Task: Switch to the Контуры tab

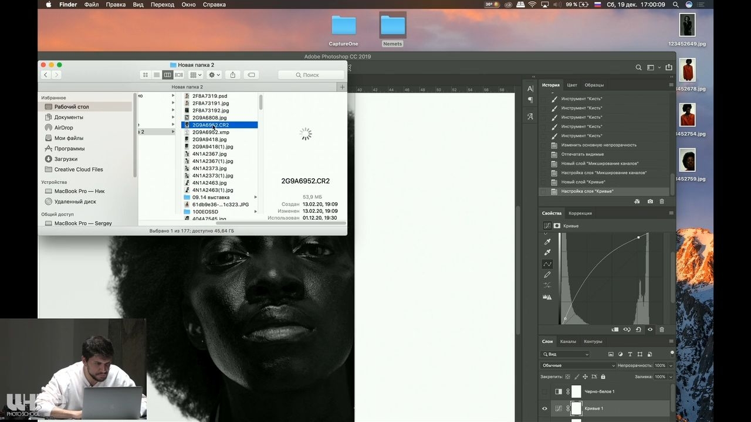Action: click(x=593, y=341)
